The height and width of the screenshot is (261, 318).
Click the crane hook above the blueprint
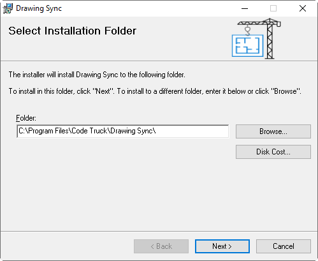(x=247, y=30)
